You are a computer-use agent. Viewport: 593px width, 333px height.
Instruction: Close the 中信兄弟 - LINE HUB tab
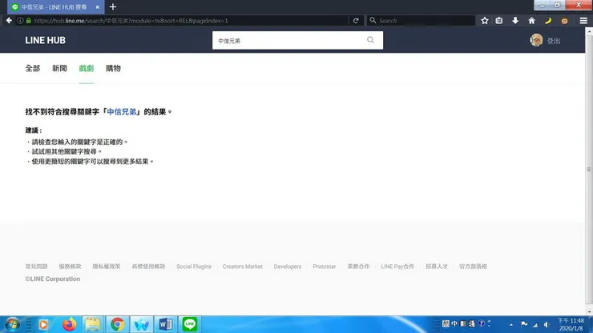[97, 7]
